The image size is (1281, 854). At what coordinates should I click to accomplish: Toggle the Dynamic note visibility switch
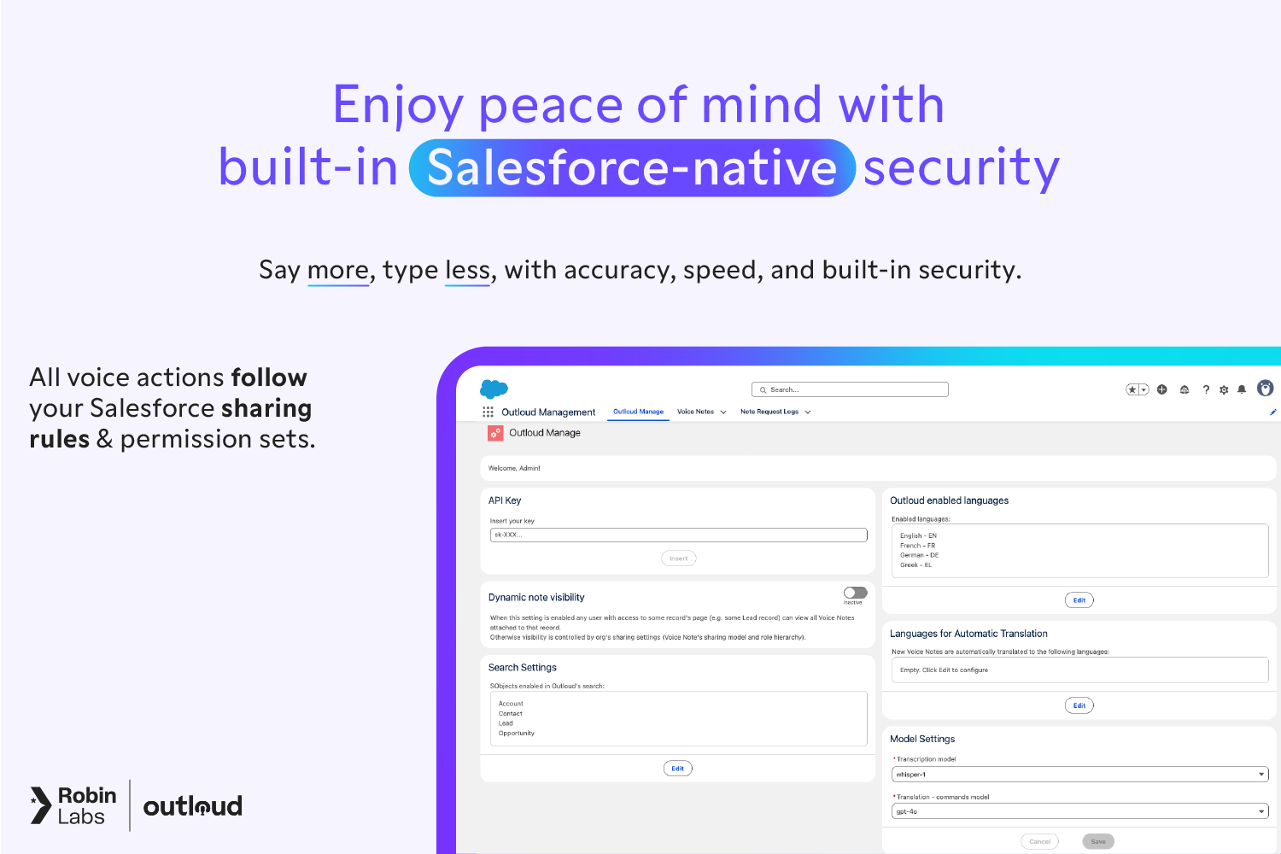click(855, 593)
